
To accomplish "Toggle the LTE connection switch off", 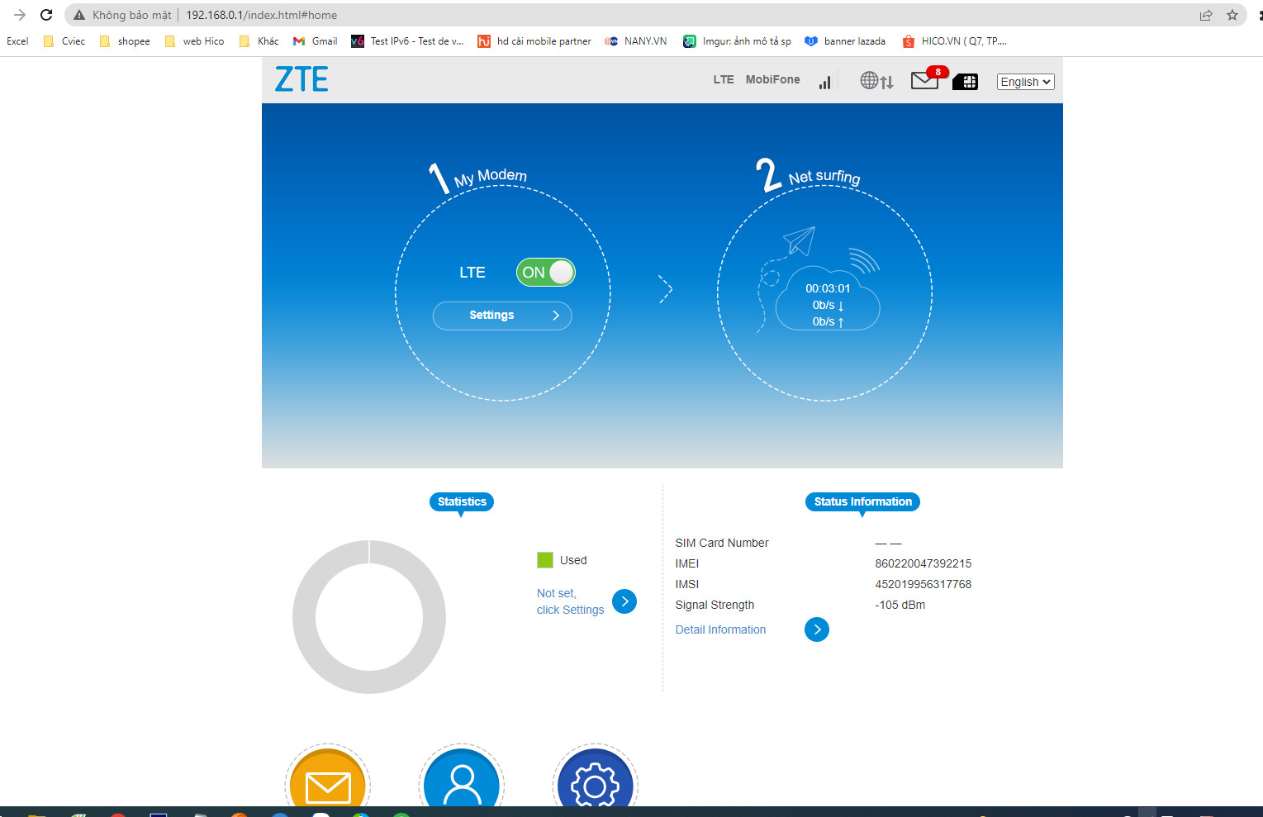I will [545, 273].
